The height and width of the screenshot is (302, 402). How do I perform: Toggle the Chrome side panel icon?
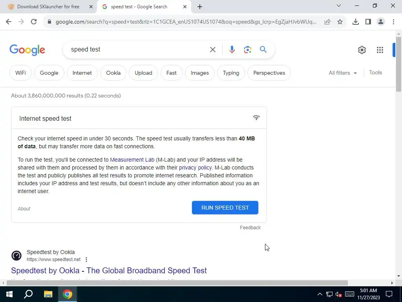click(x=368, y=22)
